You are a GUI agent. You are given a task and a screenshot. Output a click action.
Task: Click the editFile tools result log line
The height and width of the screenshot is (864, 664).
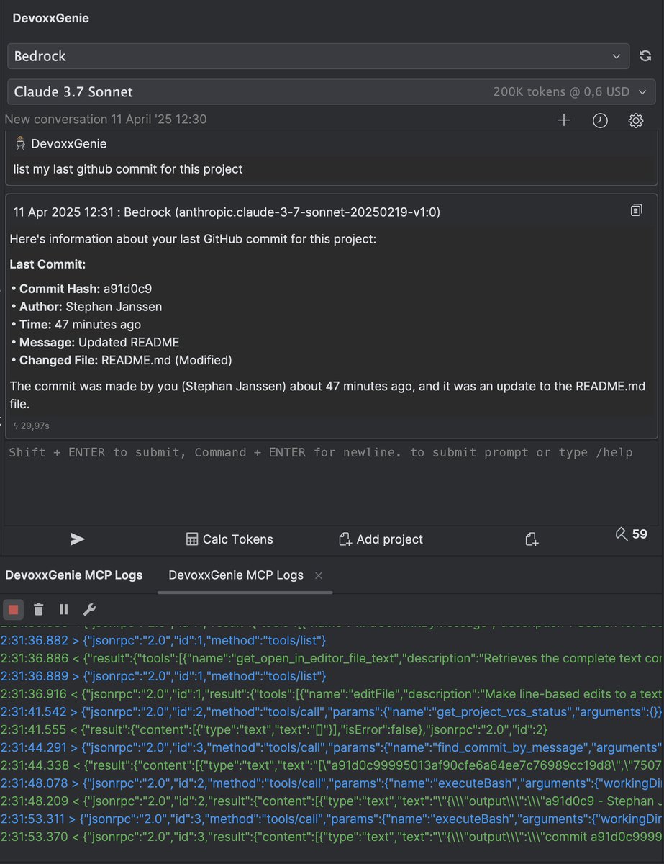(332, 693)
